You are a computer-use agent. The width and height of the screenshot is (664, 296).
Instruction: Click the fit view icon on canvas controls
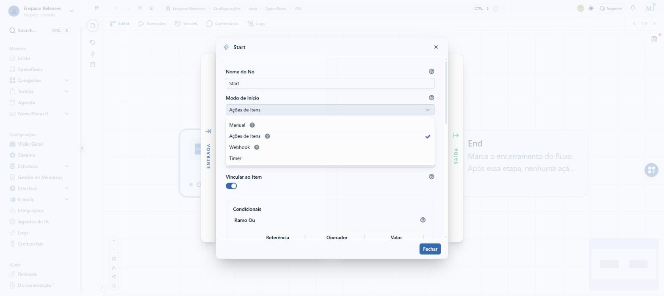(113, 259)
